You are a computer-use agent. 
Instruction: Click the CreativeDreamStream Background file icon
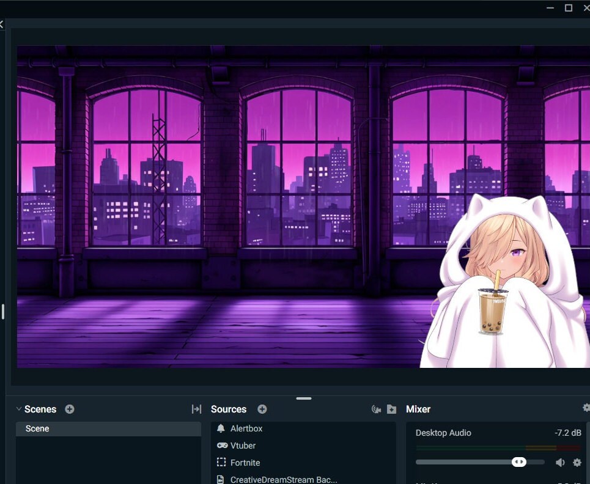pos(219,479)
